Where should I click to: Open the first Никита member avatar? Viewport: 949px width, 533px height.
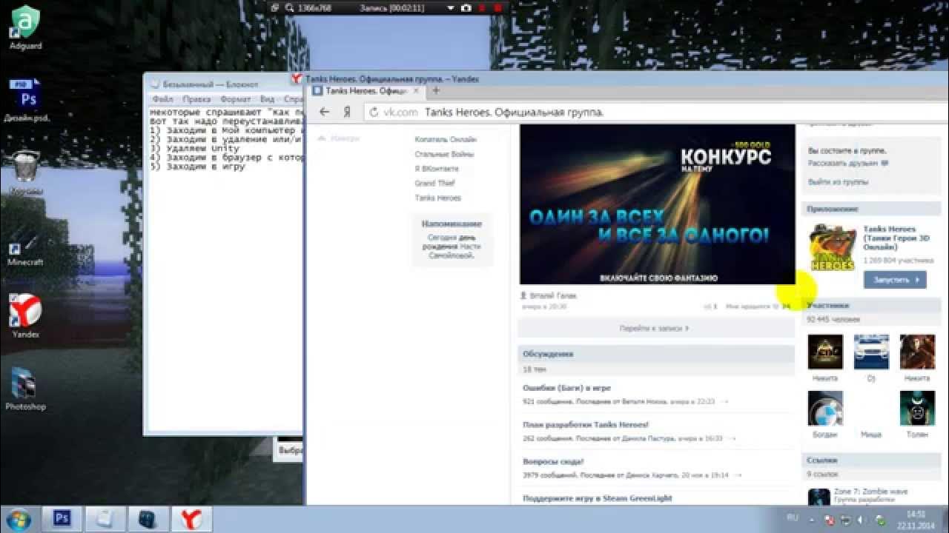pos(825,352)
